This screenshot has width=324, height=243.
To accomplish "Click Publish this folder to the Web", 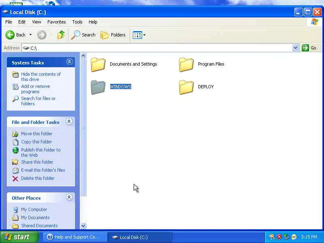I will (x=41, y=153).
